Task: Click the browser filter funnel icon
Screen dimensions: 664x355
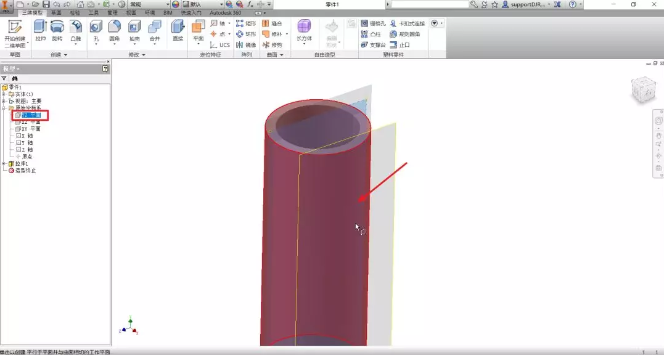Action: pyautogui.click(x=4, y=78)
